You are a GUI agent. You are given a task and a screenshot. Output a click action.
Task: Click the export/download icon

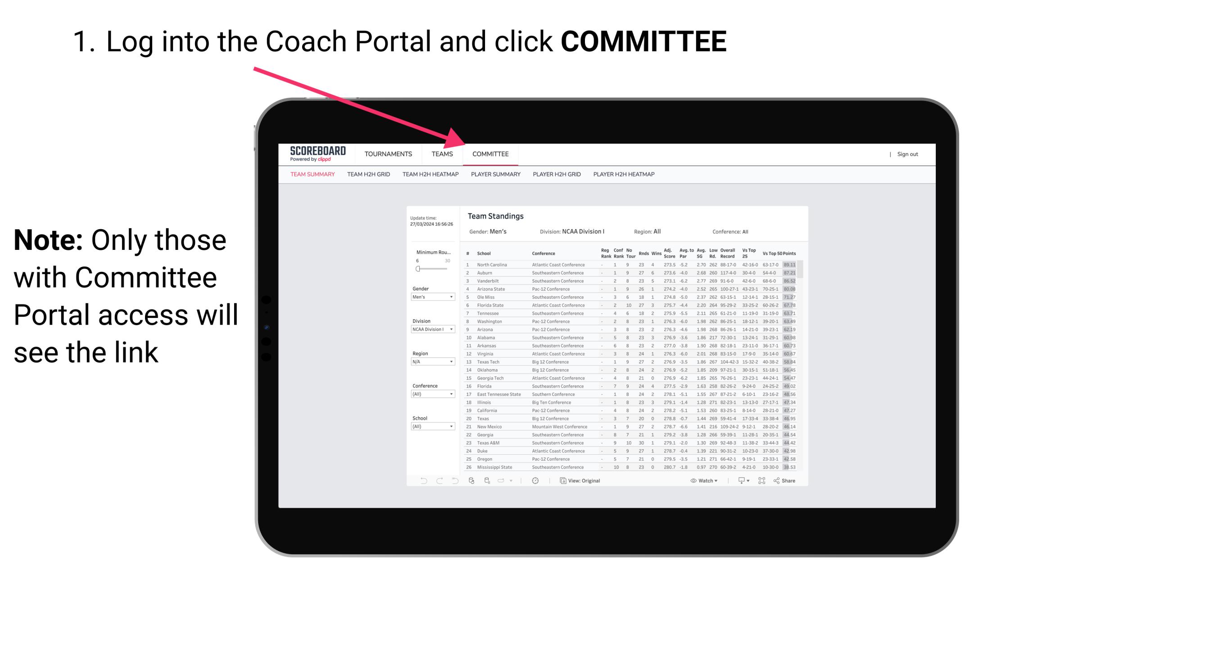click(739, 481)
